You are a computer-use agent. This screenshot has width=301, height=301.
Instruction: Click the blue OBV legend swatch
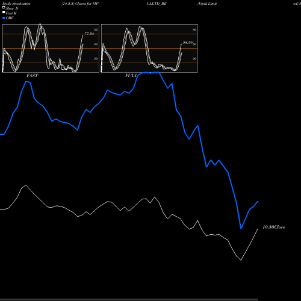4,18
